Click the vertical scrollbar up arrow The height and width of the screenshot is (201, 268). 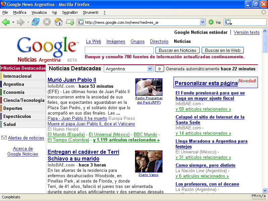(265, 31)
